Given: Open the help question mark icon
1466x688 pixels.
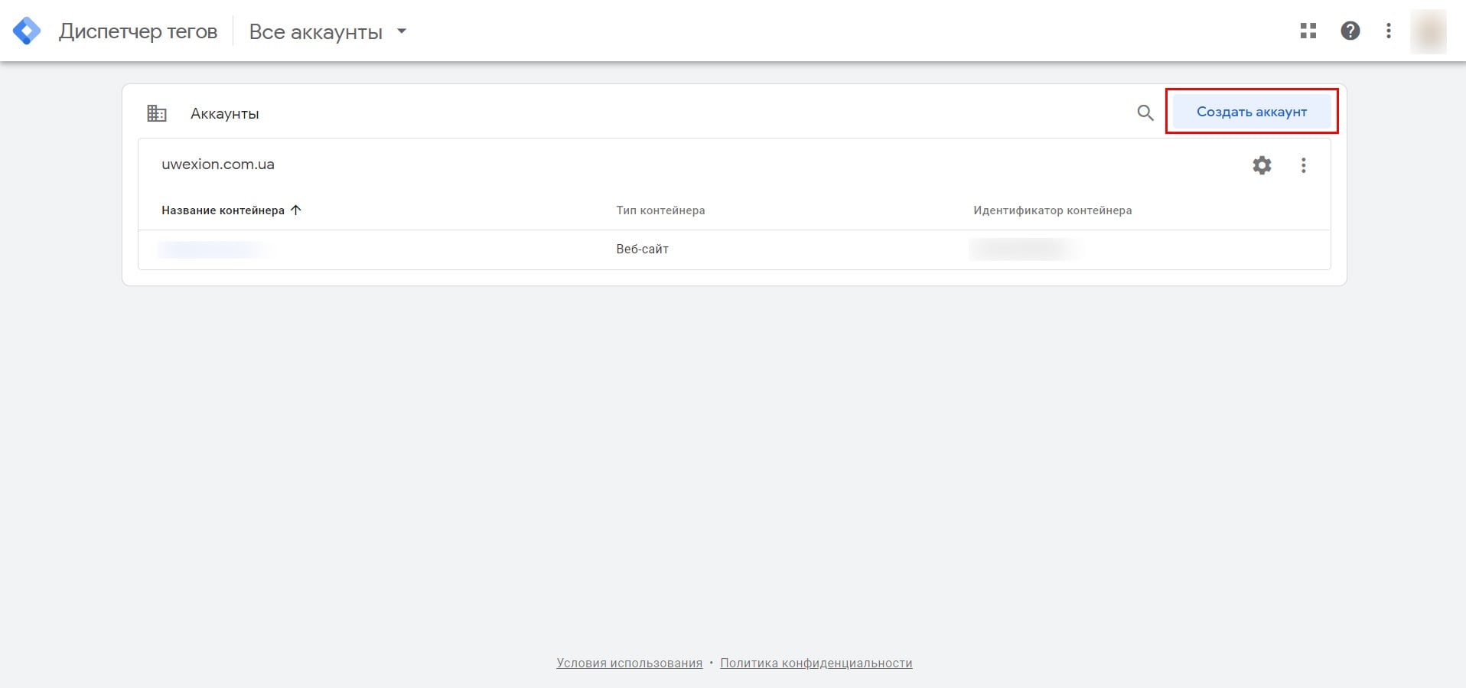Looking at the screenshot, I should 1350,31.
